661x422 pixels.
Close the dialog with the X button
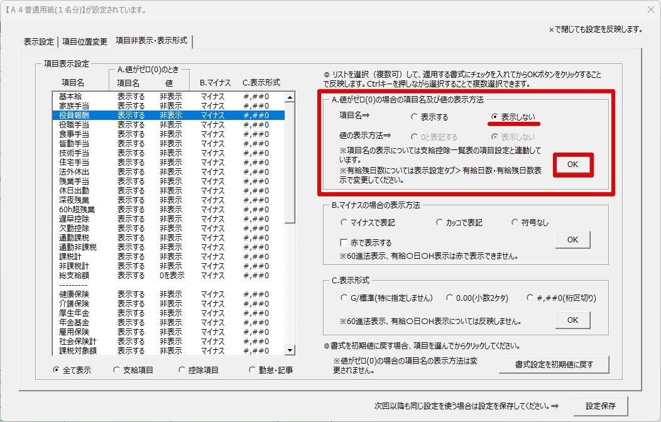pos(651,9)
